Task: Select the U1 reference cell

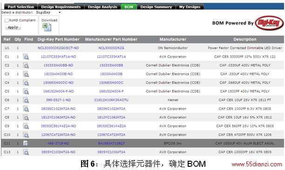Action: pyautogui.click(x=7, y=48)
